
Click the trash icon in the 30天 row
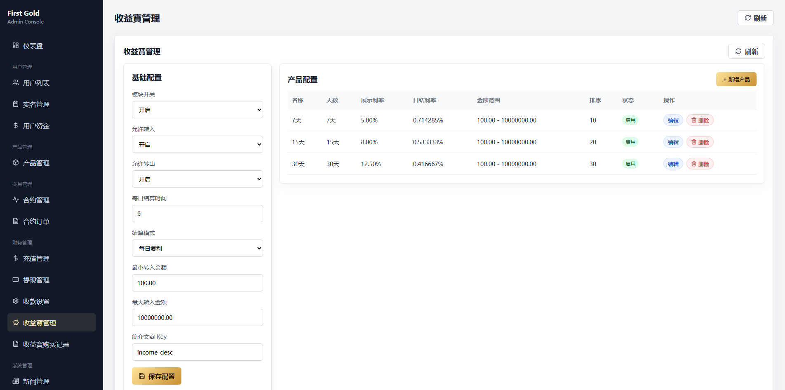click(x=694, y=164)
